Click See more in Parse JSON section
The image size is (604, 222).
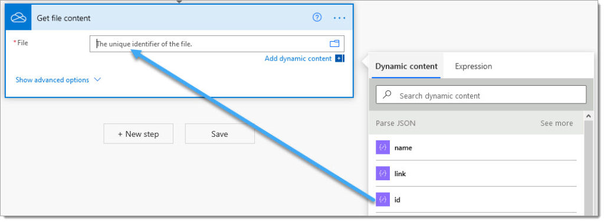[556, 123]
